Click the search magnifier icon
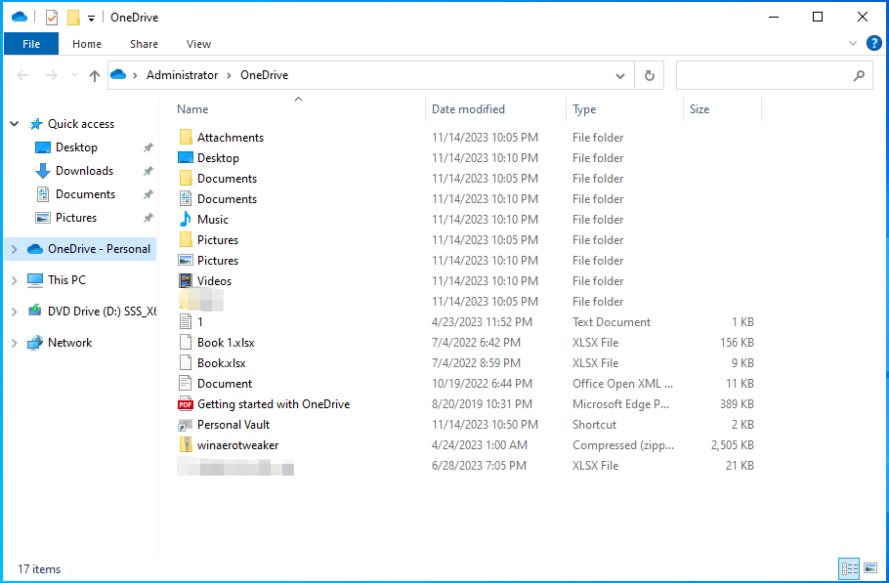Screen dimensions: 889x583 pos(859,75)
